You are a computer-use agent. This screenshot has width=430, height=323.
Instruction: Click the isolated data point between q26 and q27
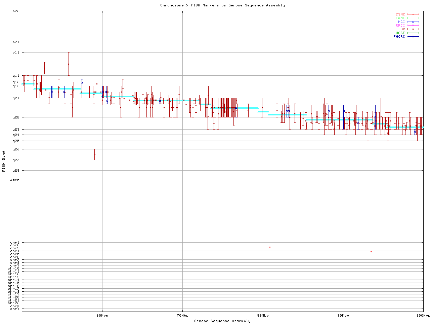(94, 155)
